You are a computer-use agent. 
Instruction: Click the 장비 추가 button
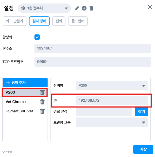point(25,83)
